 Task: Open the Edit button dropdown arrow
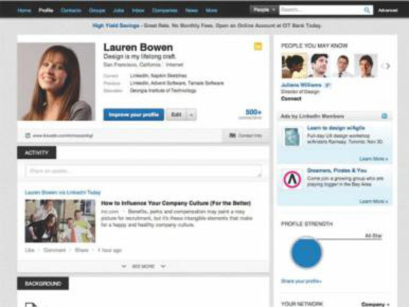point(191,114)
